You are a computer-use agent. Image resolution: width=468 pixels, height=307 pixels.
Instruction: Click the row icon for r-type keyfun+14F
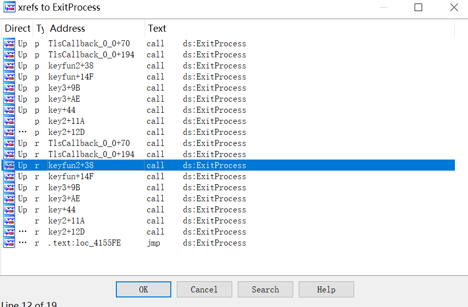[9, 176]
